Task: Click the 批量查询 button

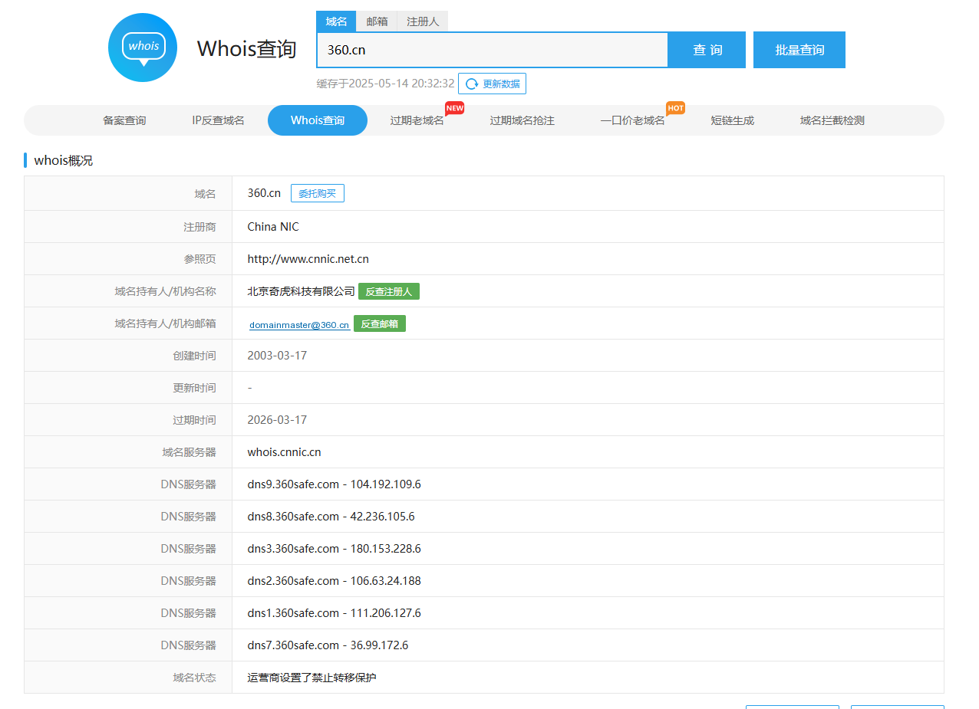Action: coord(799,50)
